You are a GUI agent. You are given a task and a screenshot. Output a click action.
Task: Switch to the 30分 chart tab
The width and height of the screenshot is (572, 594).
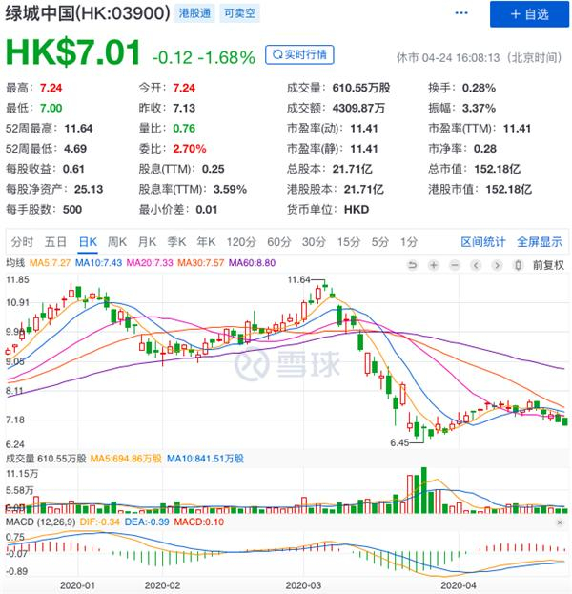(x=314, y=241)
